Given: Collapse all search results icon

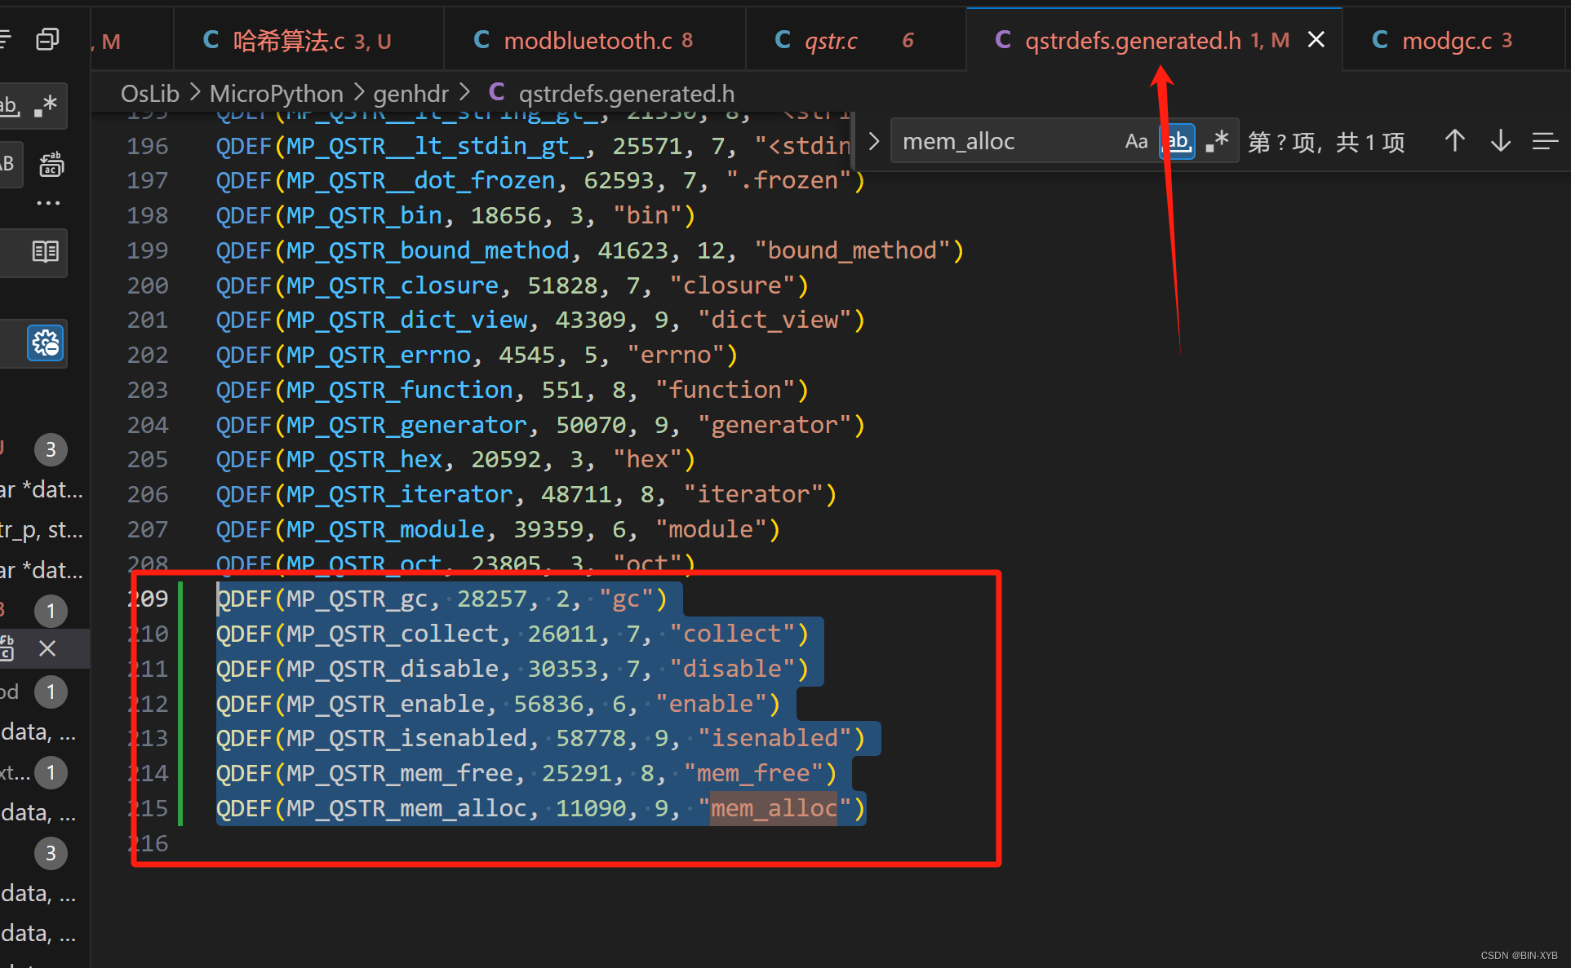Looking at the screenshot, I should pos(47,39).
